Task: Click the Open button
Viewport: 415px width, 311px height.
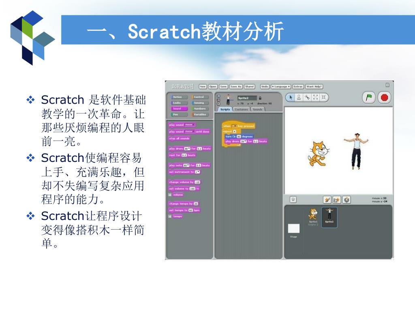Action: pos(213,87)
